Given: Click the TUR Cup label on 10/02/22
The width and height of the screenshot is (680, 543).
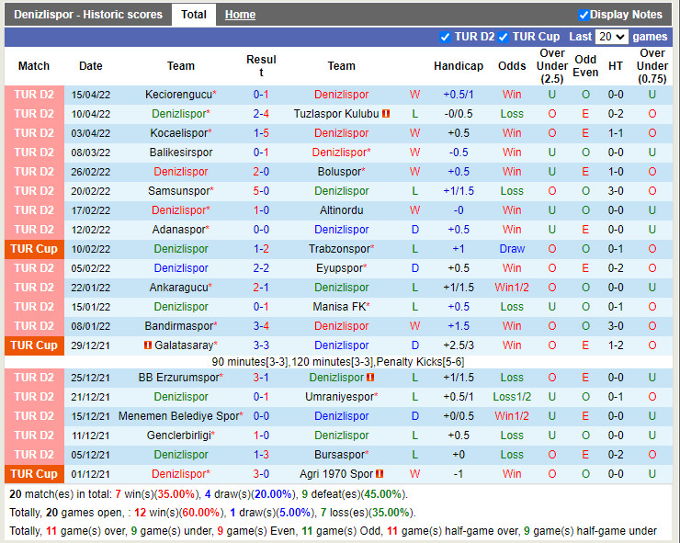Looking at the screenshot, I should click(34, 249).
